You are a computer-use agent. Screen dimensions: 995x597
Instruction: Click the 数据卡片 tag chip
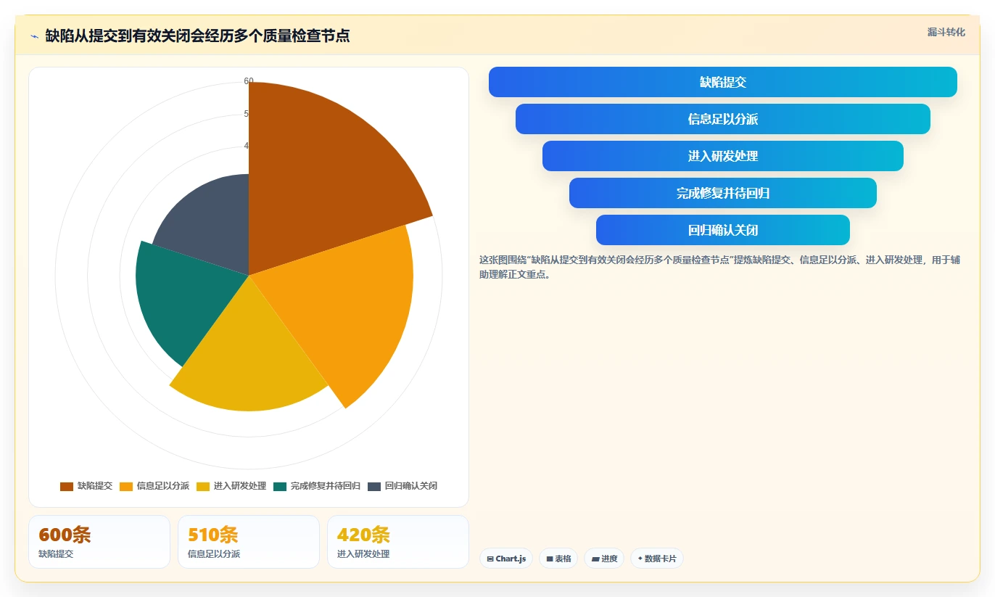click(657, 559)
